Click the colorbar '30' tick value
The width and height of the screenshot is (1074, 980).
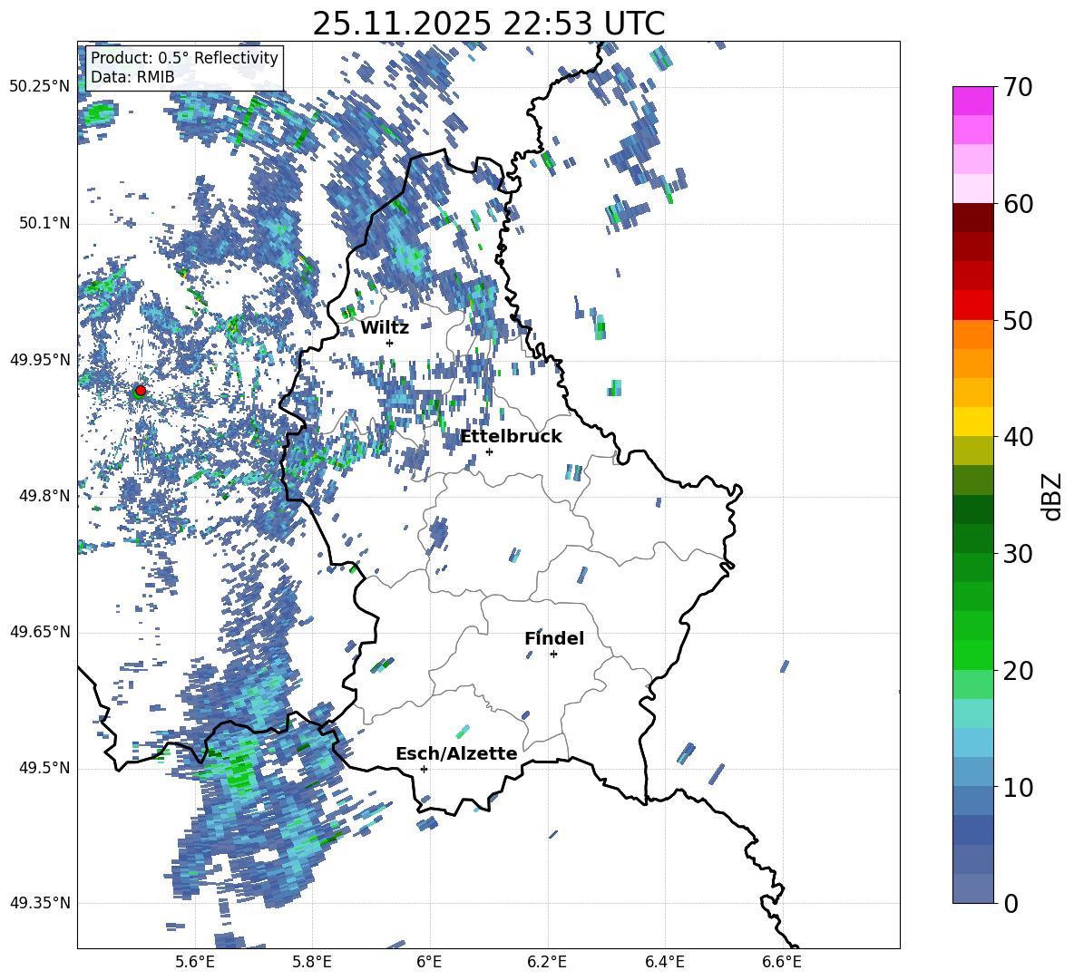(1018, 554)
